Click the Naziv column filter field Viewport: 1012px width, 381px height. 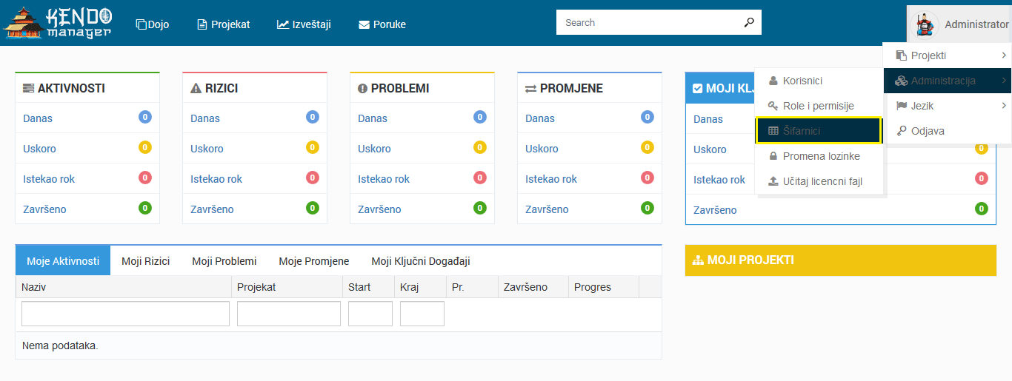tap(125, 314)
